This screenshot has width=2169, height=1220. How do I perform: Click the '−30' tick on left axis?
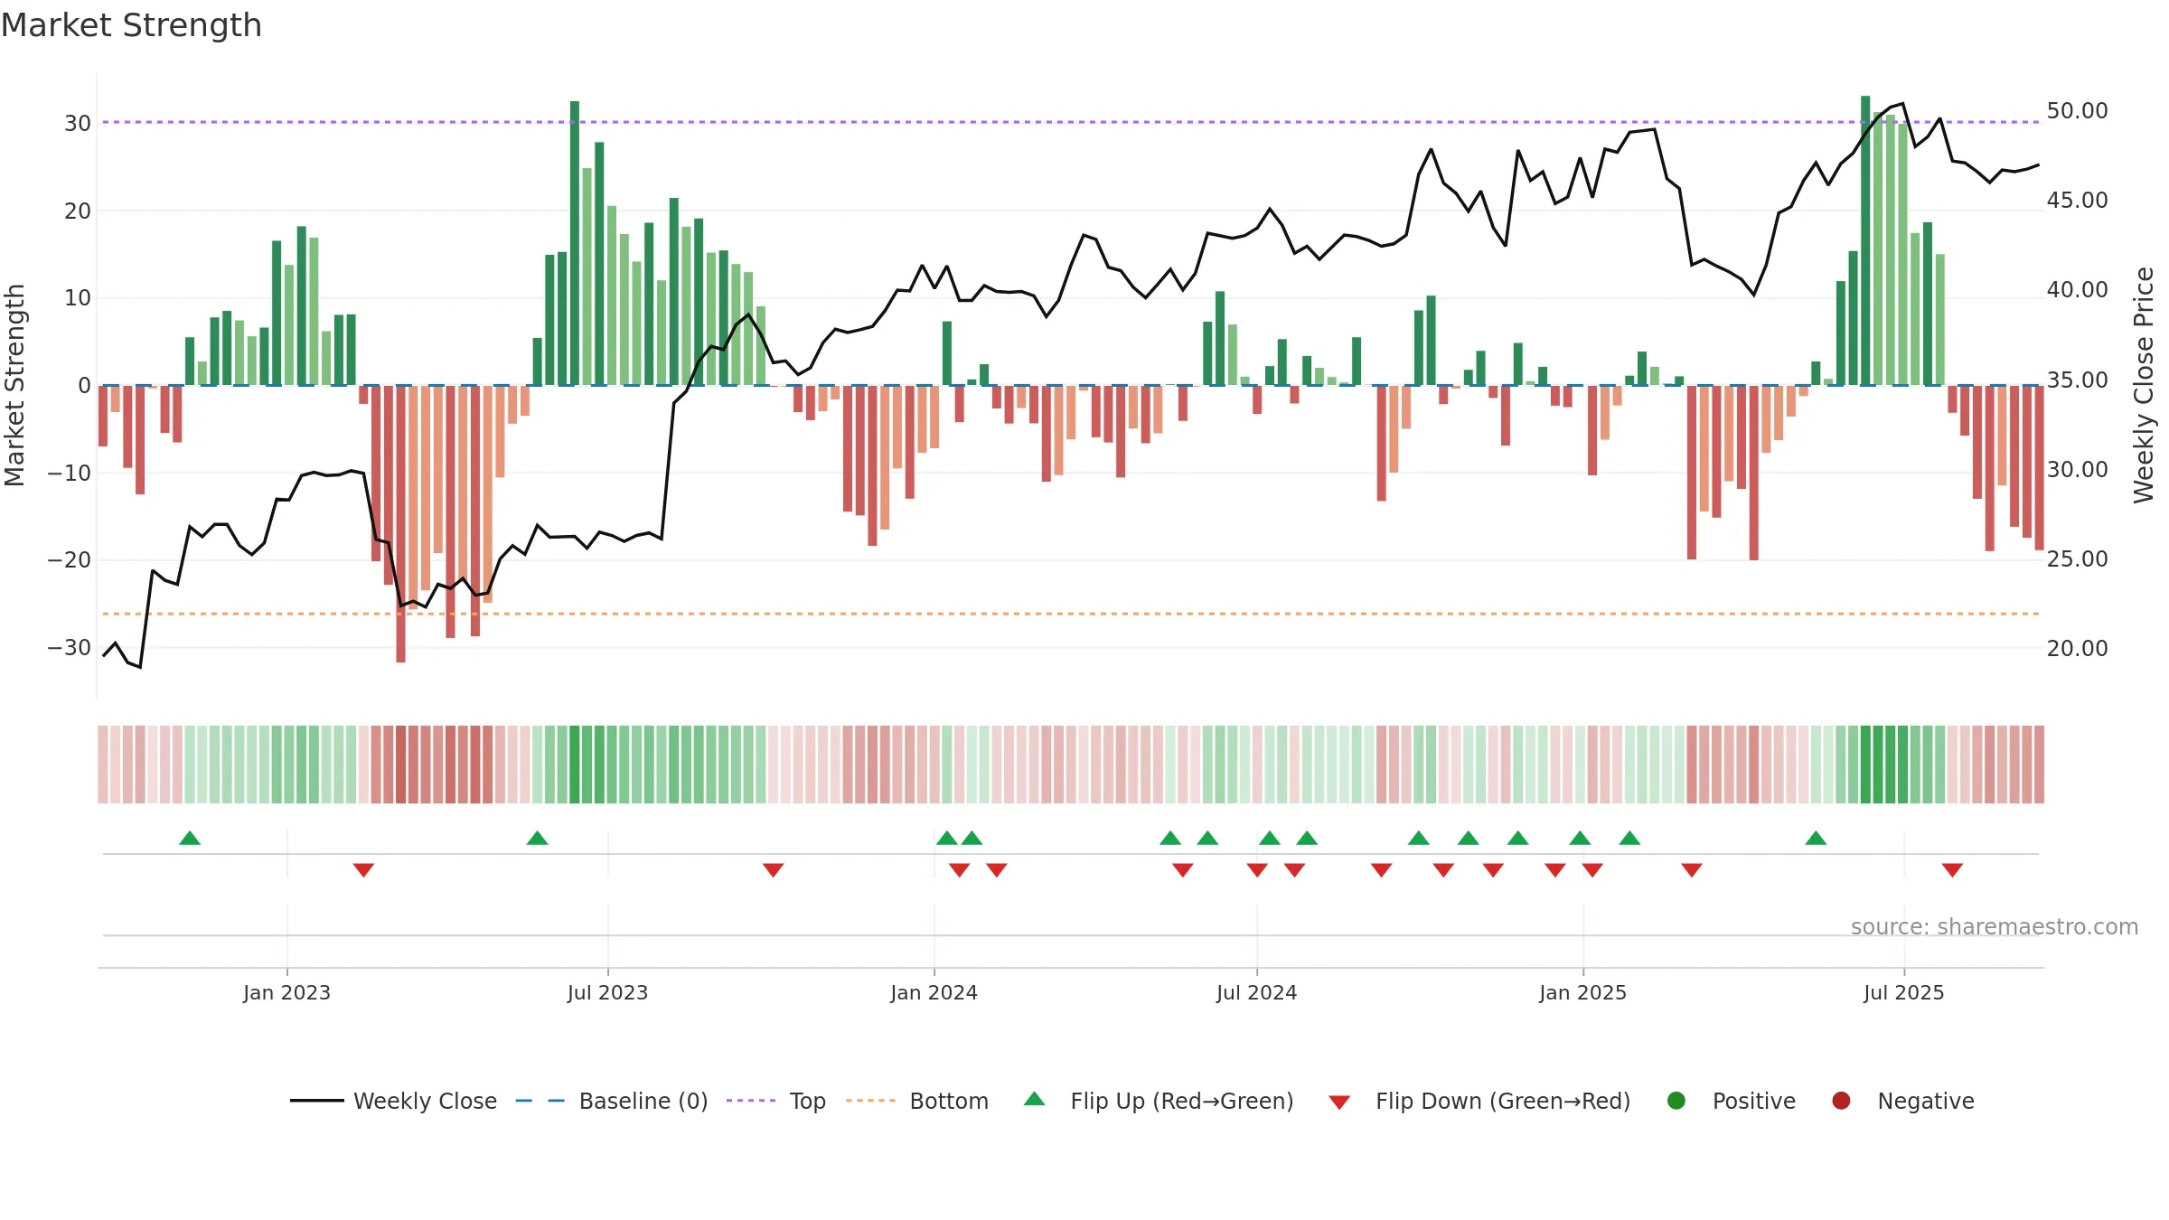(x=70, y=648)
